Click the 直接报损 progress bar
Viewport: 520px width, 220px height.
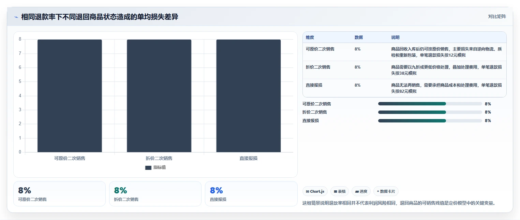coord(430,121)
